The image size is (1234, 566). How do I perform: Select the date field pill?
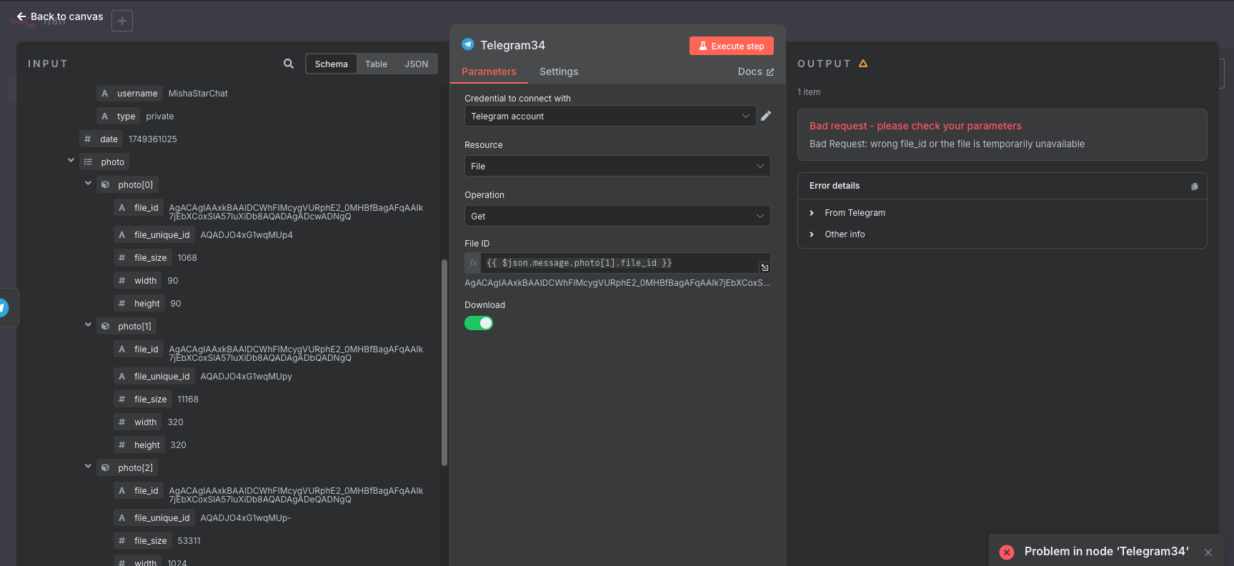click(x=101, y=139)
